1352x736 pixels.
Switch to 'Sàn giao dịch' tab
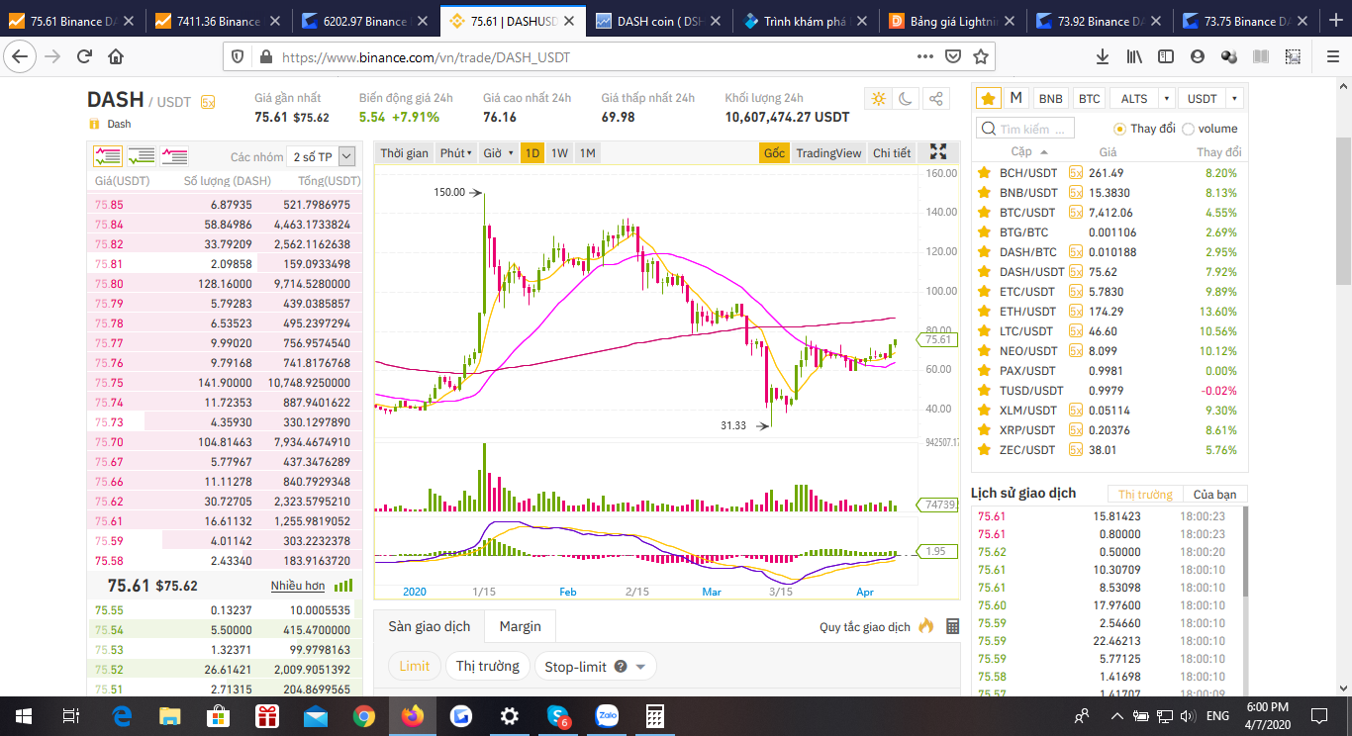pyautogui.click(x=430, y=626)
